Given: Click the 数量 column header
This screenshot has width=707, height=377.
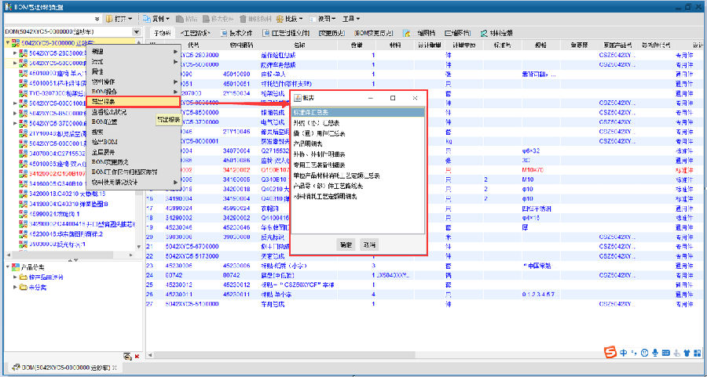Looking at the screenshot, I should click(357, 45).
